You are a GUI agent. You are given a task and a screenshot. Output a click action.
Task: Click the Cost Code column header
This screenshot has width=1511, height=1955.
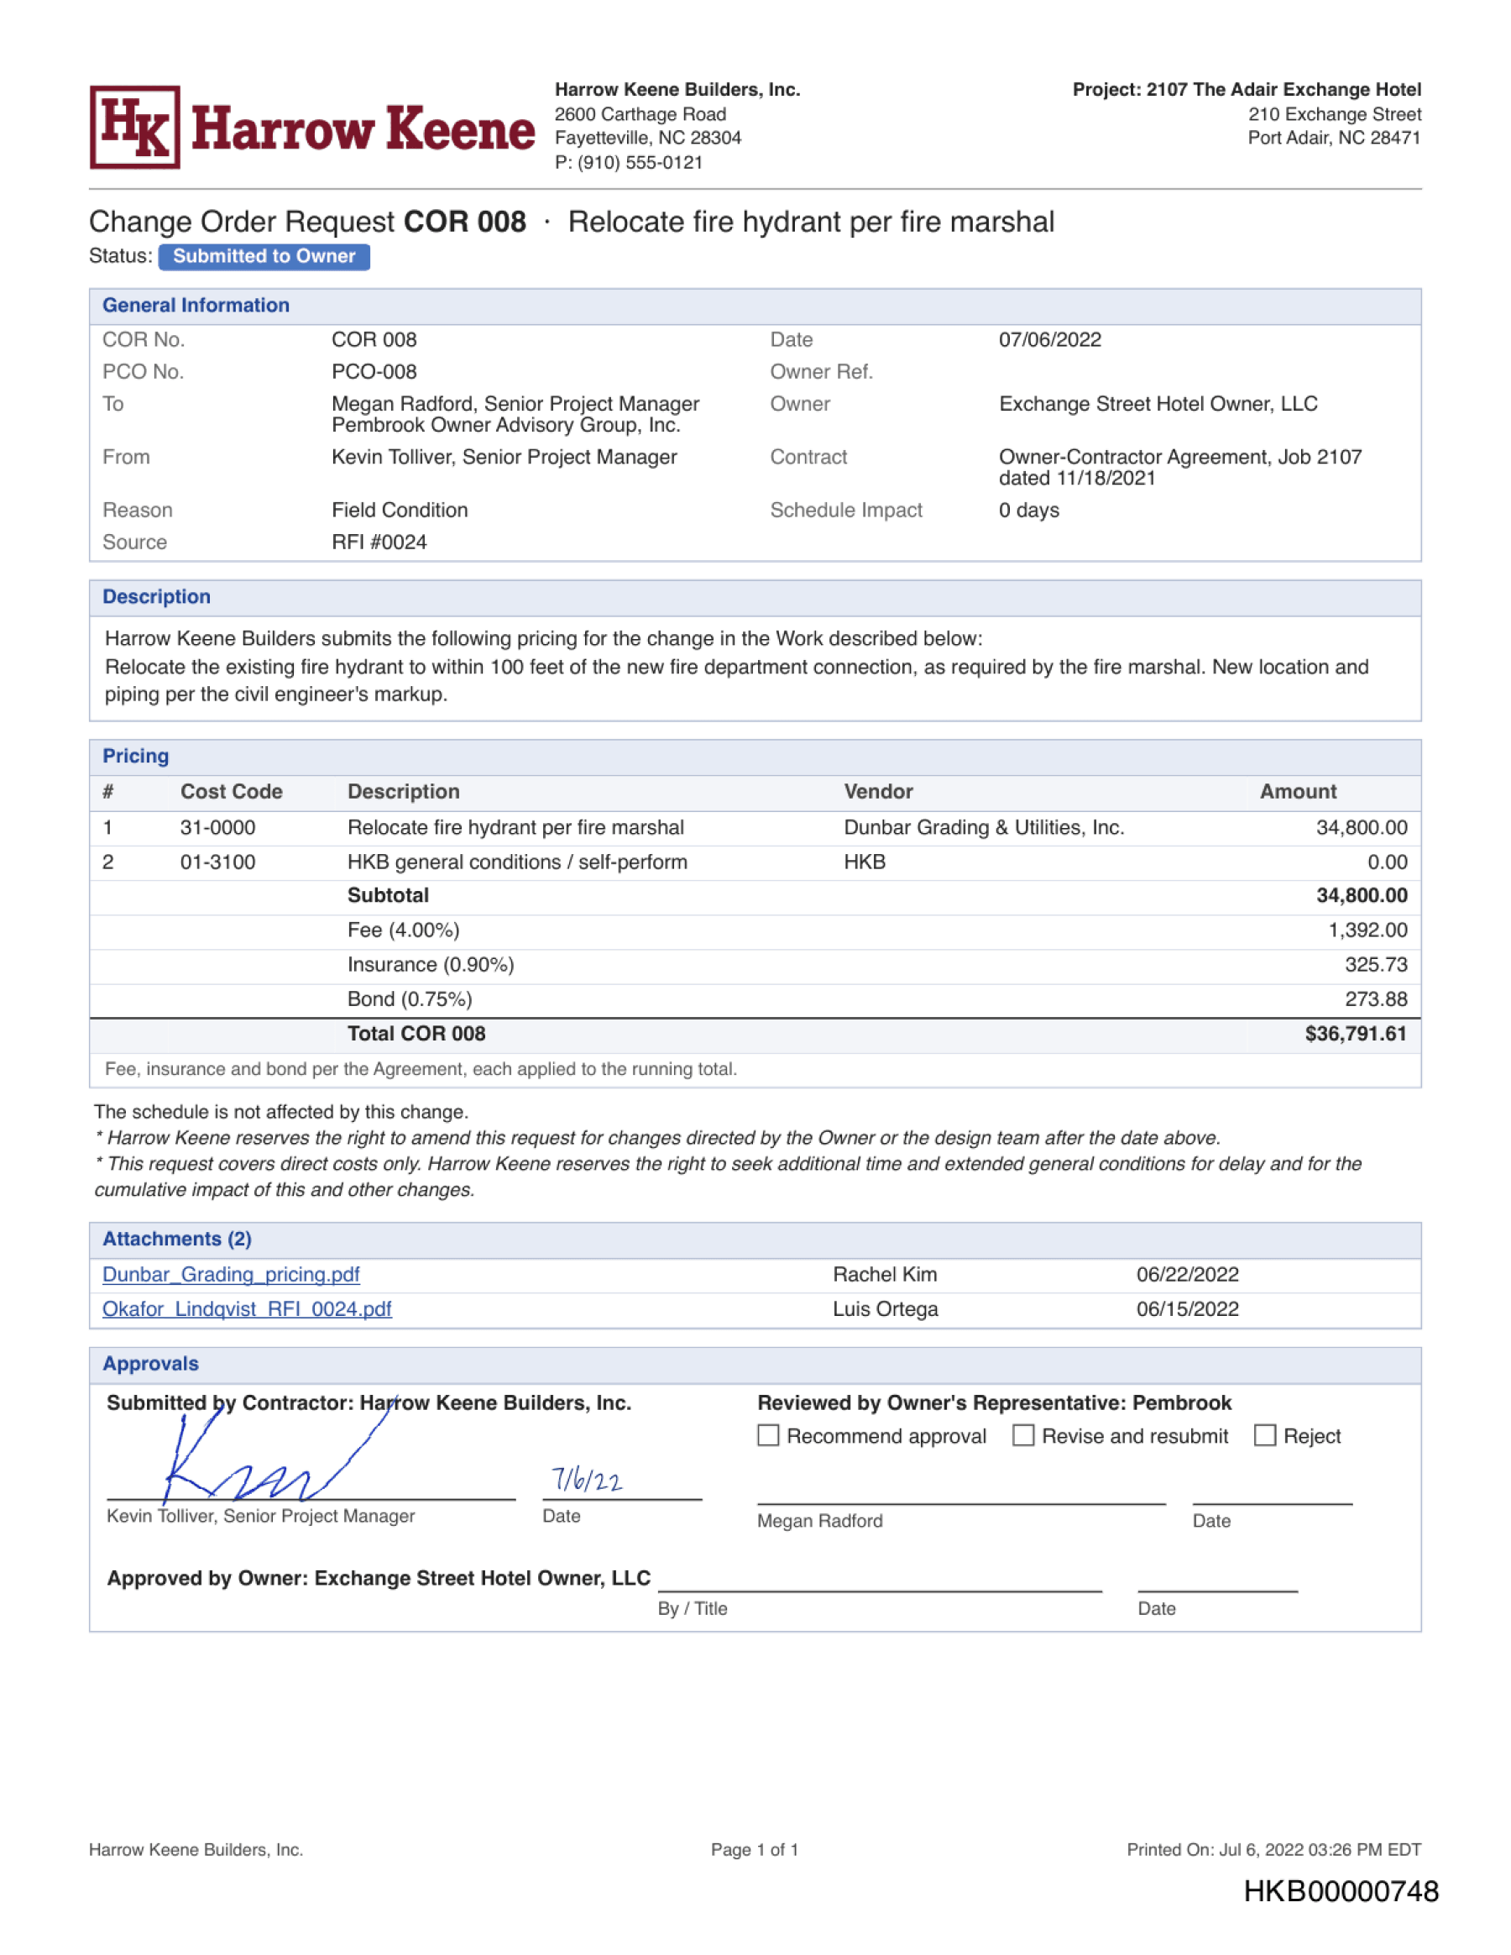point(231,792)
